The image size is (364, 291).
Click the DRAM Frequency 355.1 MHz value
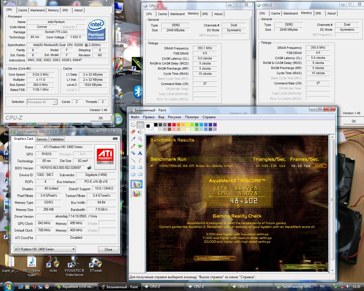[205, 48]
